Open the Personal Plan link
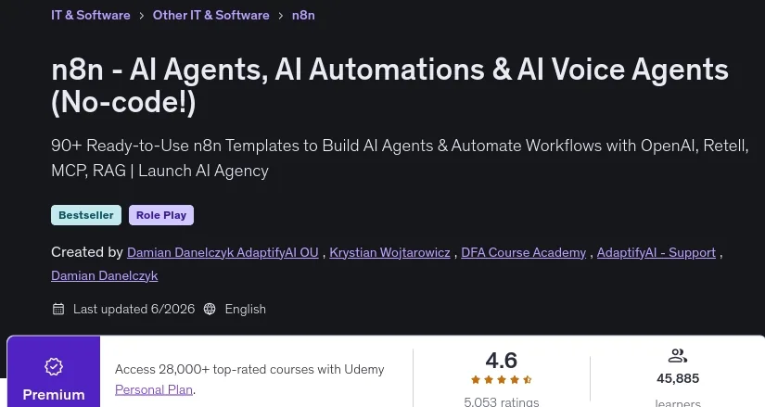 154,390
